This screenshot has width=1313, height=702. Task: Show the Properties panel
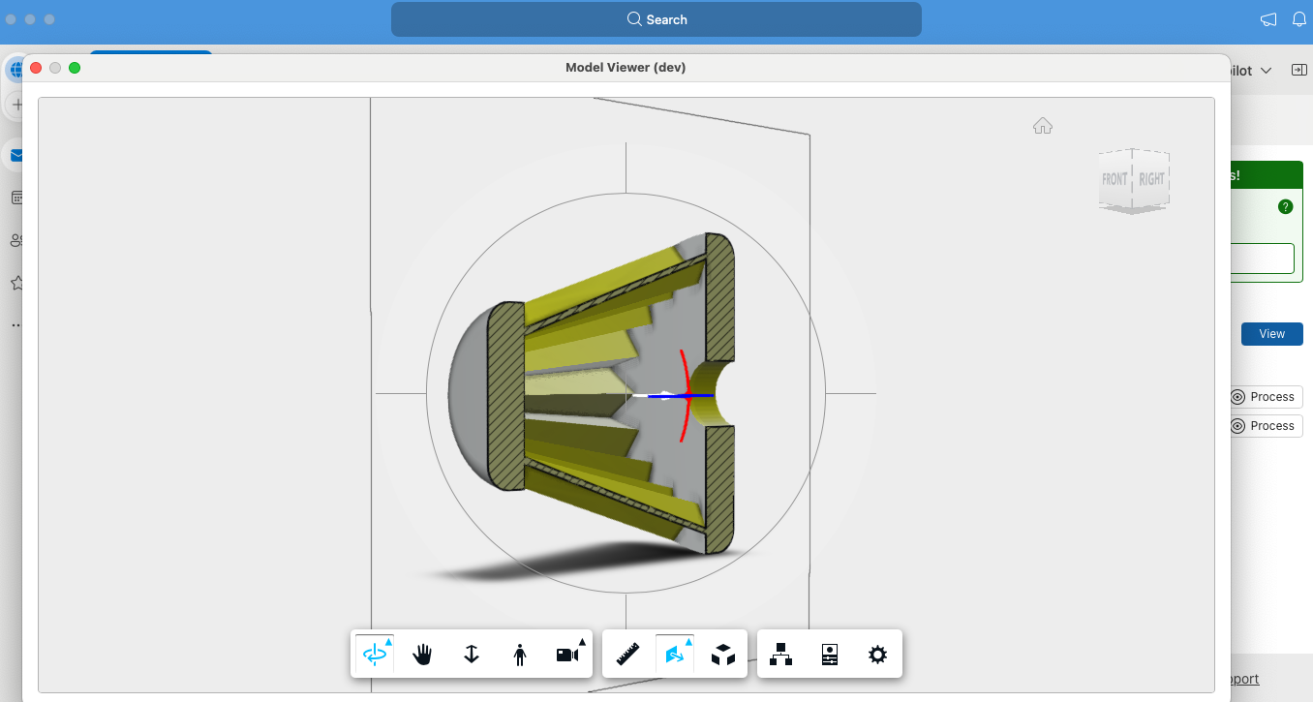click(829, 655)
